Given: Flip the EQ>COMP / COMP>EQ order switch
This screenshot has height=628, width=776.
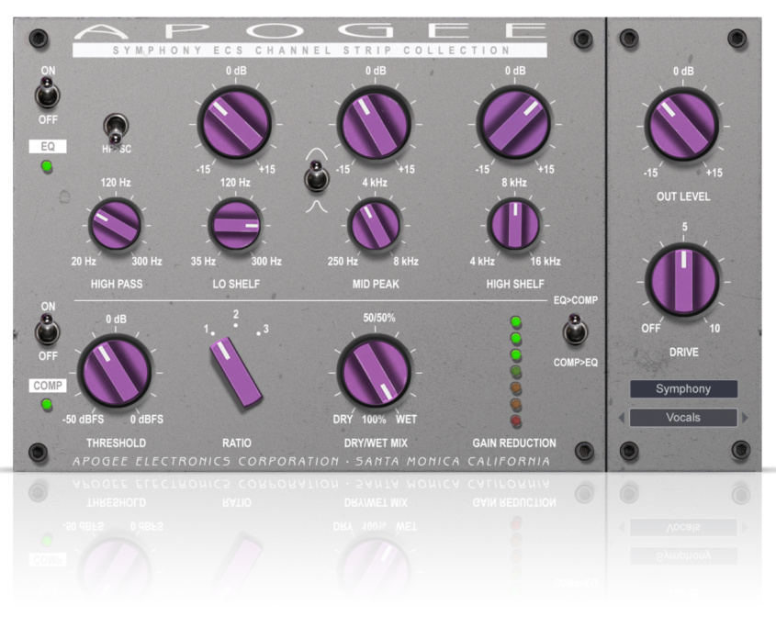Looking at the screenshot, I should [575, 329].
